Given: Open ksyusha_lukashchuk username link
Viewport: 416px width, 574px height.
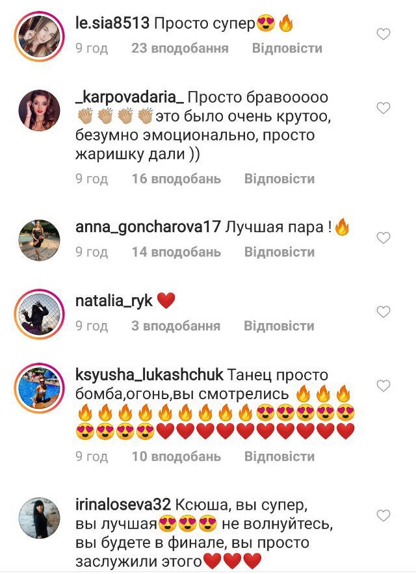Looking at the screenshot, I should coord(149,375).
